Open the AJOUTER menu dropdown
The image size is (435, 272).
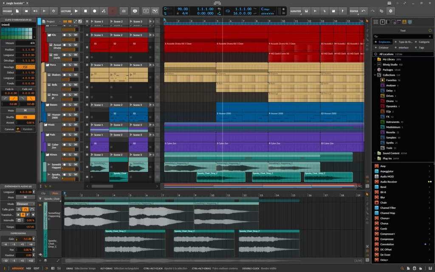coord(296,11)
